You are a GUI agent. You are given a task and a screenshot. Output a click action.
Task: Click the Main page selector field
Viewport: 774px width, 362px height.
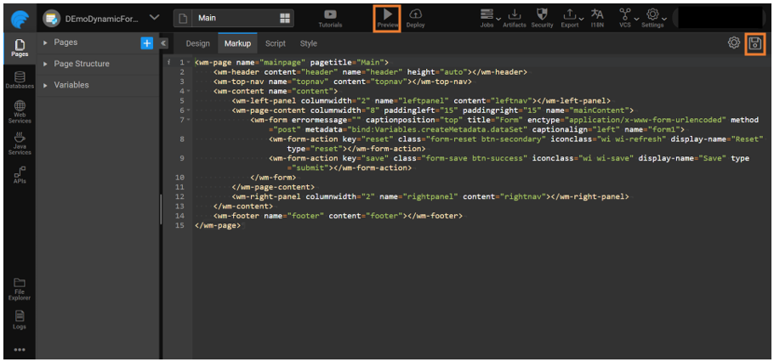[234, 18]
